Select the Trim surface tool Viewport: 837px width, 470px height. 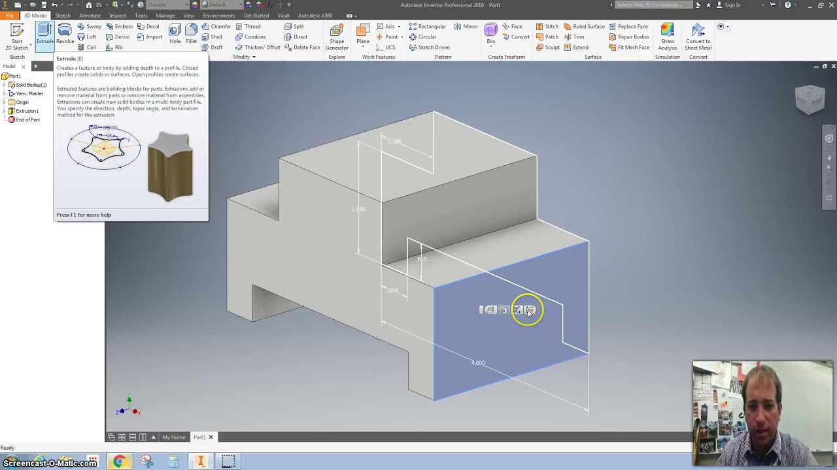pos(574,37)
